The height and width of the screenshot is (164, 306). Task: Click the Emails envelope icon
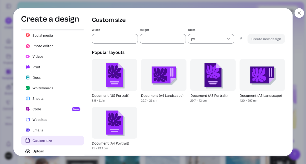click(x=28, y=130)
